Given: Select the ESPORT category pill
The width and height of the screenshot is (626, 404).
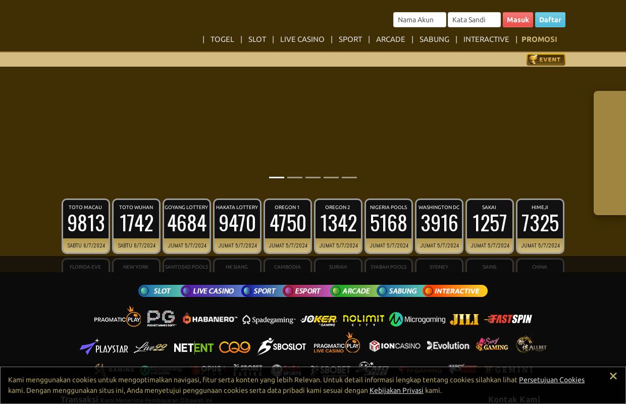Looking at the screenshot, I should click(x=306, y=291).
